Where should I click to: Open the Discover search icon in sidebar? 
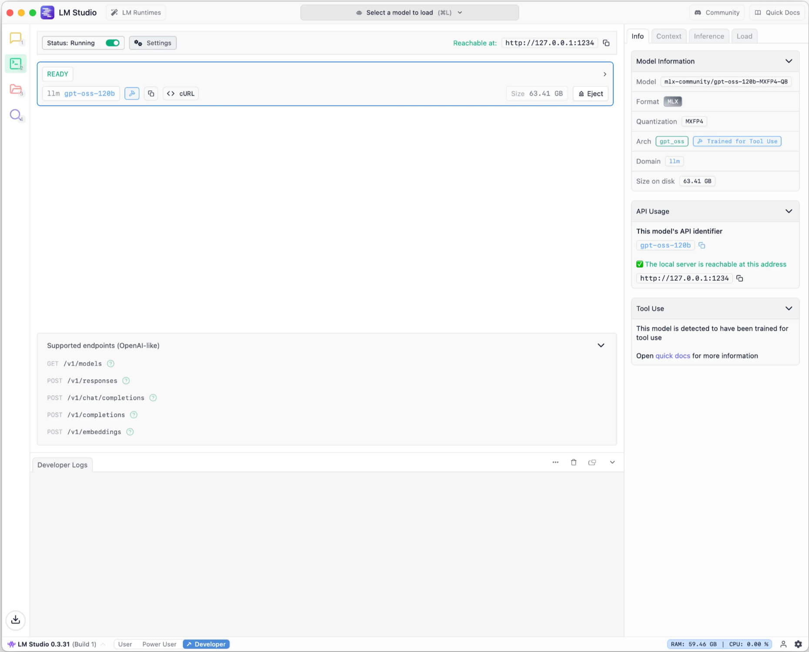click(16, 115)
